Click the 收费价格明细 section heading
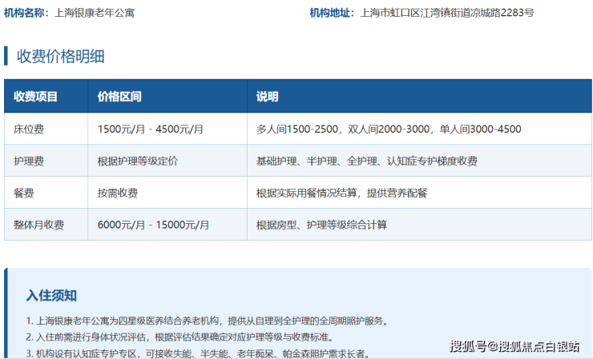The height and width of the screenshot is (359, 593). click(61, 56)
